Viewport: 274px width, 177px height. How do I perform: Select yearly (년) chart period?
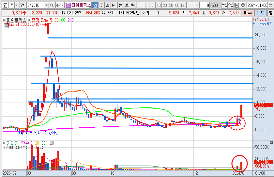pyautogui.click(x=114, y=6)
